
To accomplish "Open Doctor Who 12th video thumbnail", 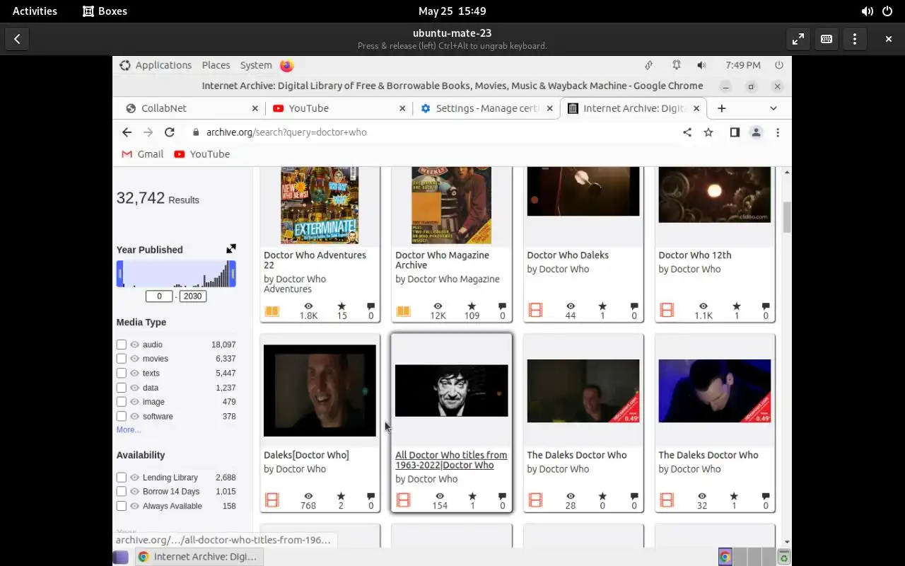I will [x=714, y=195].
